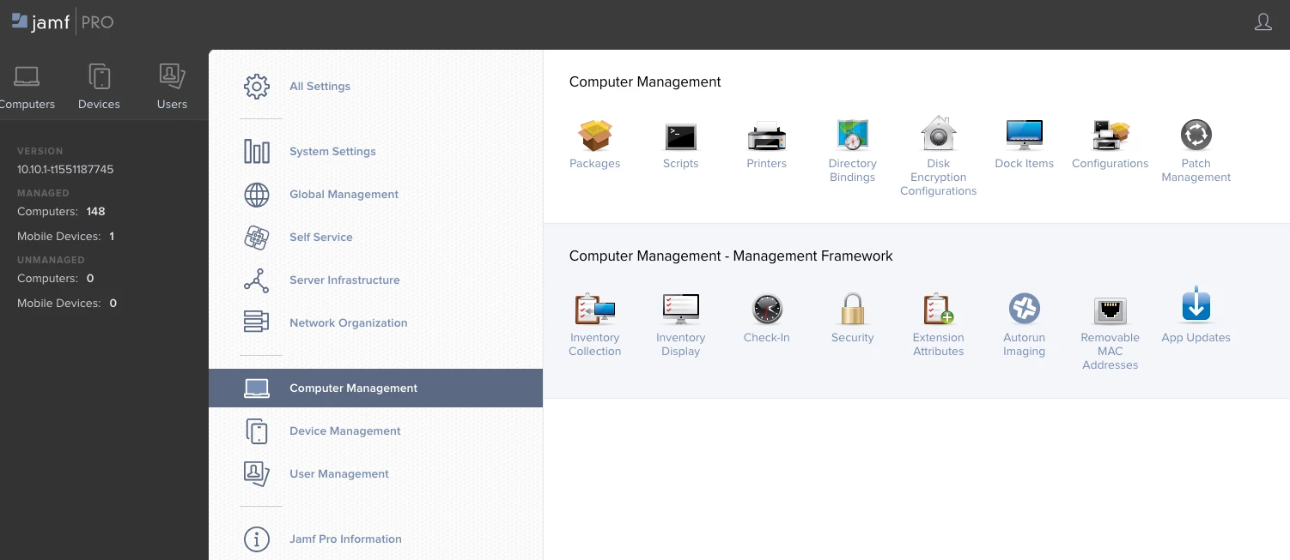1290x560 pixels.
Task: Open the Global Management label
Action: [344, 195]
